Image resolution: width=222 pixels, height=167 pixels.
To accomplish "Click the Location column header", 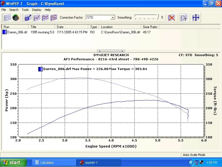I will (120, 27).
